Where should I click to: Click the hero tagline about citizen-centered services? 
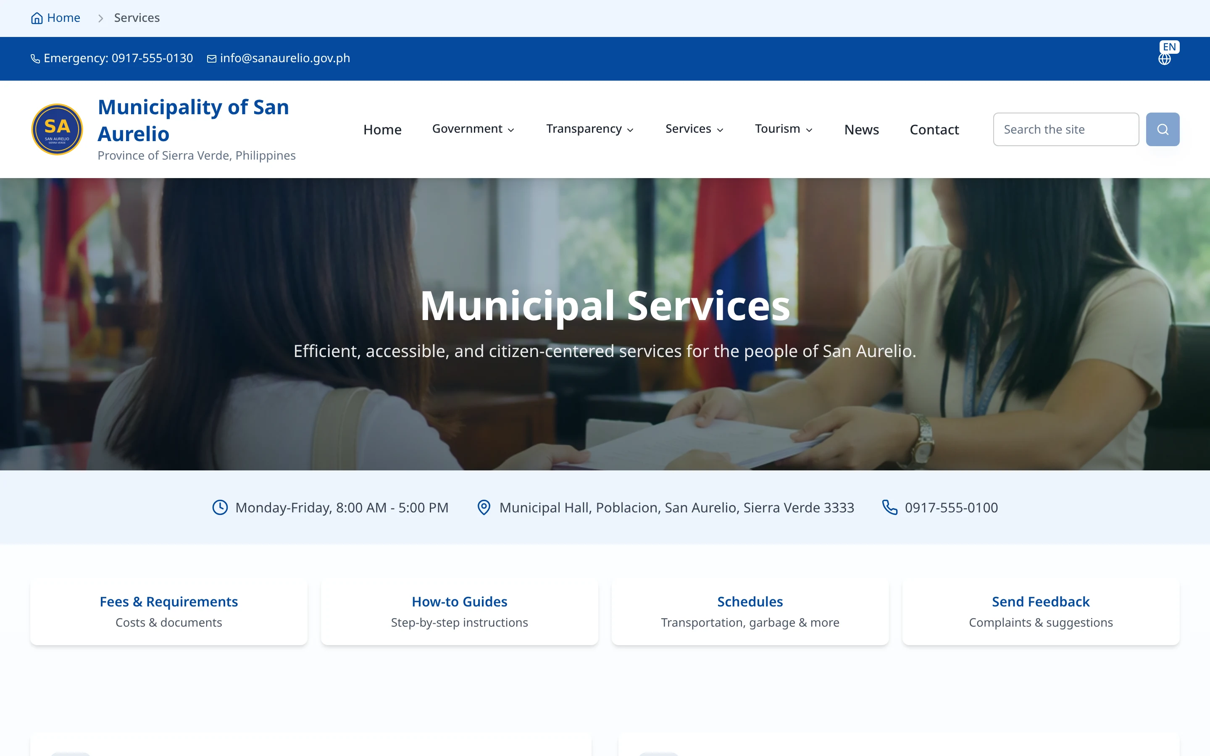605,351
